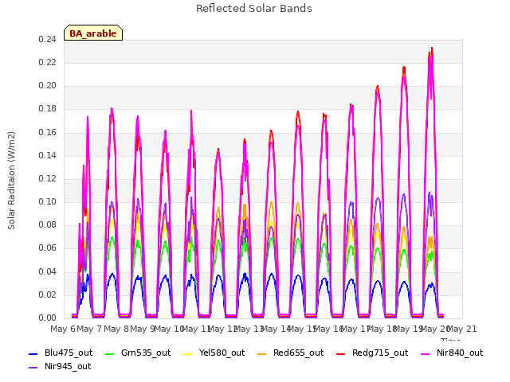Screen dimensions: 510x382
Task: Click the 0.16 y-axis label
Action: point(47,132)
